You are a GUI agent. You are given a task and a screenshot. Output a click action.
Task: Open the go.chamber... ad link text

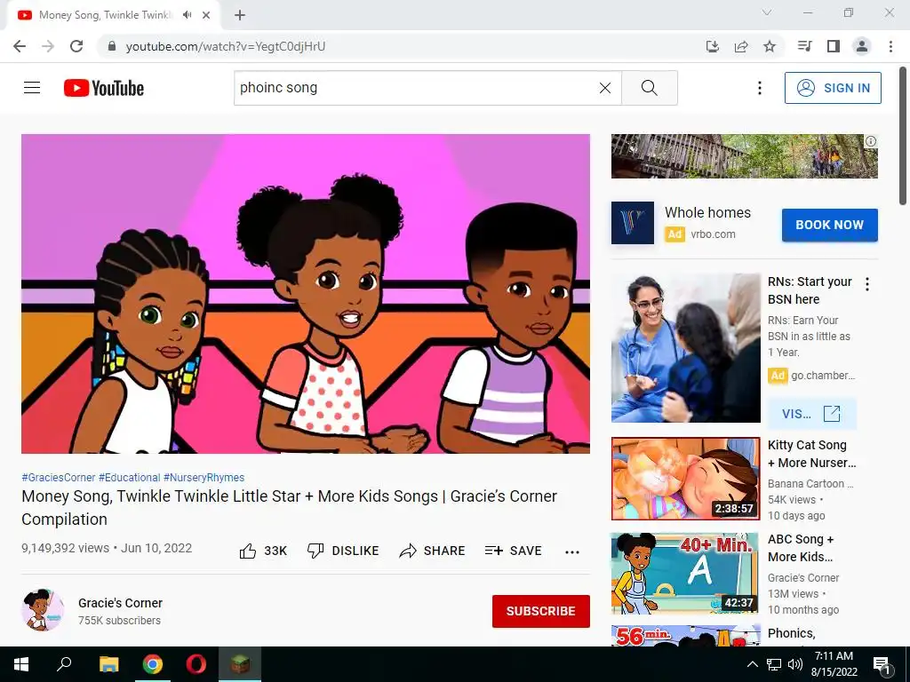coord(823,376)
